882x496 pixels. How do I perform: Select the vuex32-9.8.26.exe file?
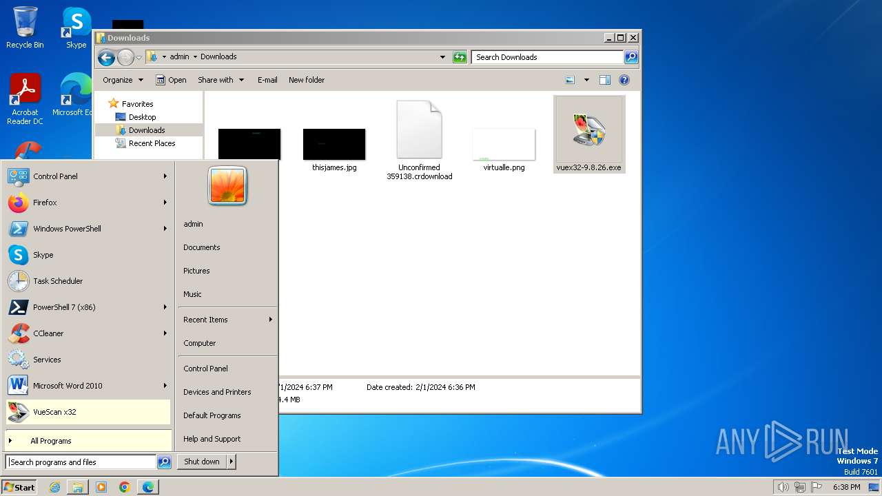pyautogui.click(x=589, y=134)
